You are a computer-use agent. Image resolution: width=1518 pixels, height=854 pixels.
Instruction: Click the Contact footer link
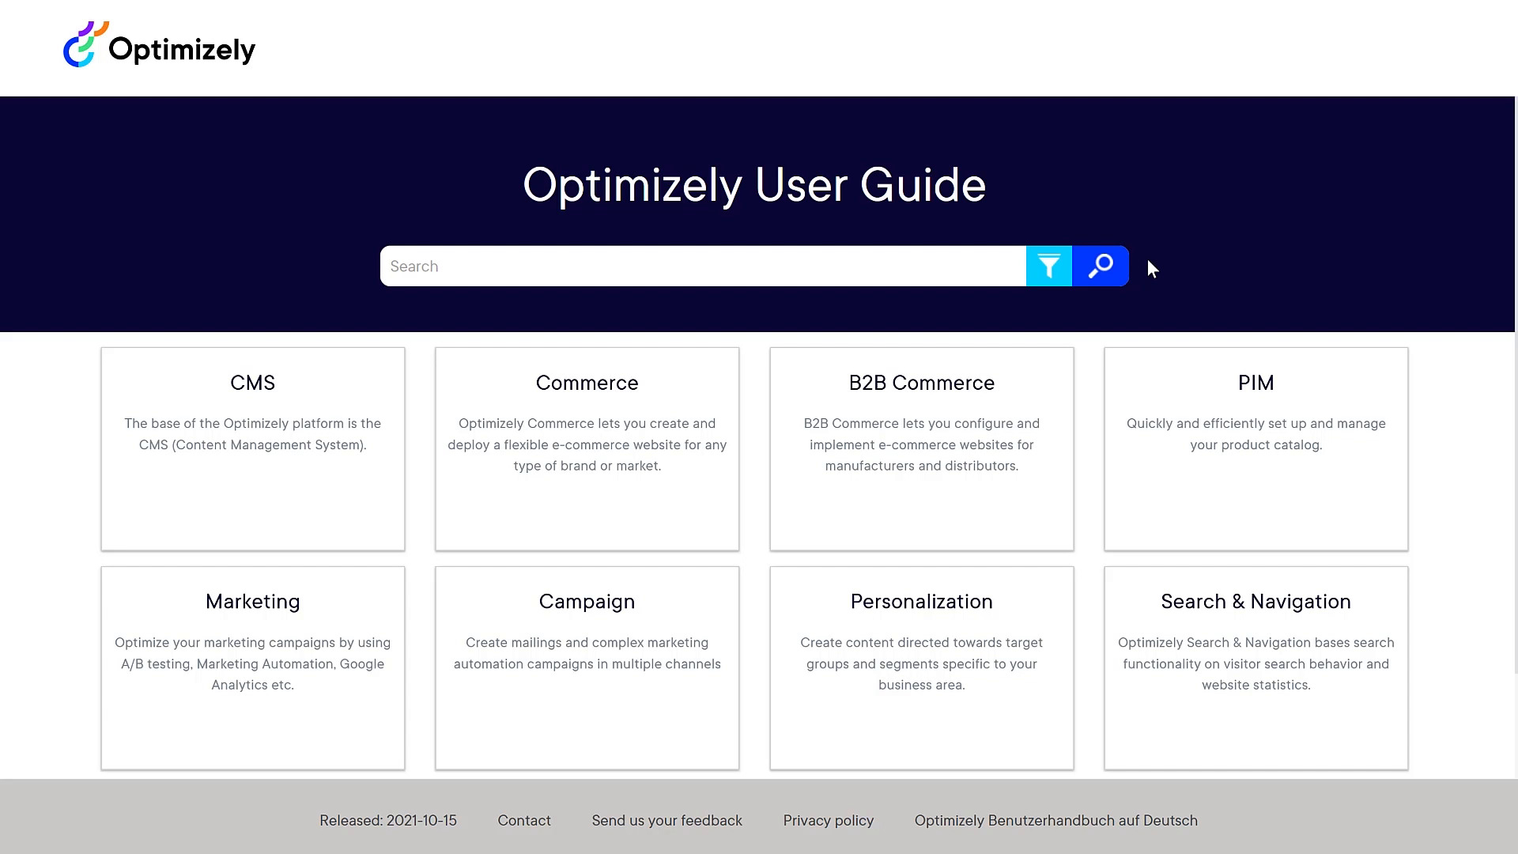(524, 821)
